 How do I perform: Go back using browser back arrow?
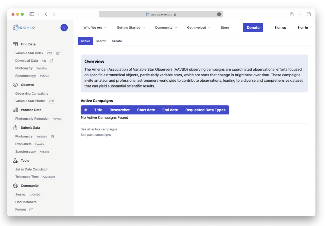pos(46,14)
